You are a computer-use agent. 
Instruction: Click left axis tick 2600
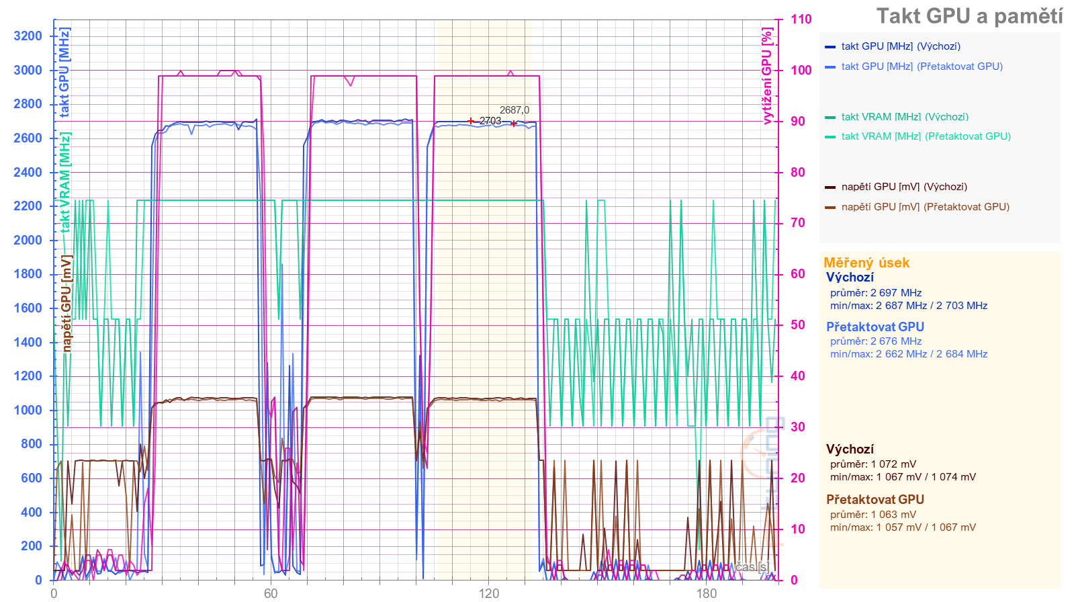[28, 138]
